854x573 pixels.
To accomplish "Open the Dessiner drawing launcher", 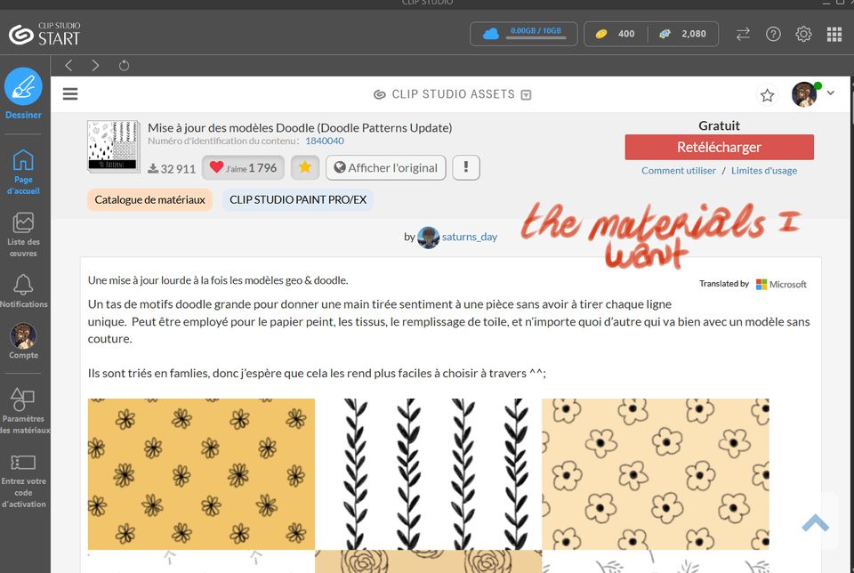I will [x=23, y=93].
